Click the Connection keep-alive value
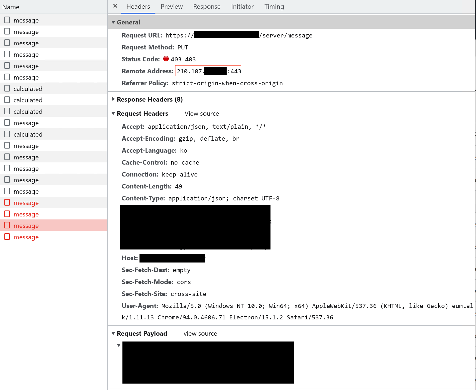476x390 pixels. (x=180, y=174)
